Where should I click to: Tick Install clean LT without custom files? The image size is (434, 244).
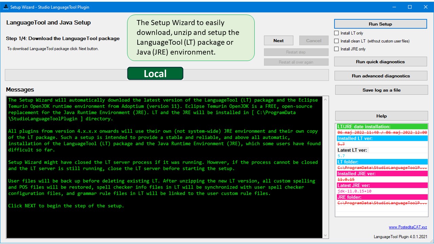(337, 41)
